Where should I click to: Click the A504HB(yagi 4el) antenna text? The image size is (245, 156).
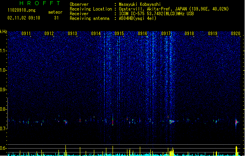(x=137, y=18)
